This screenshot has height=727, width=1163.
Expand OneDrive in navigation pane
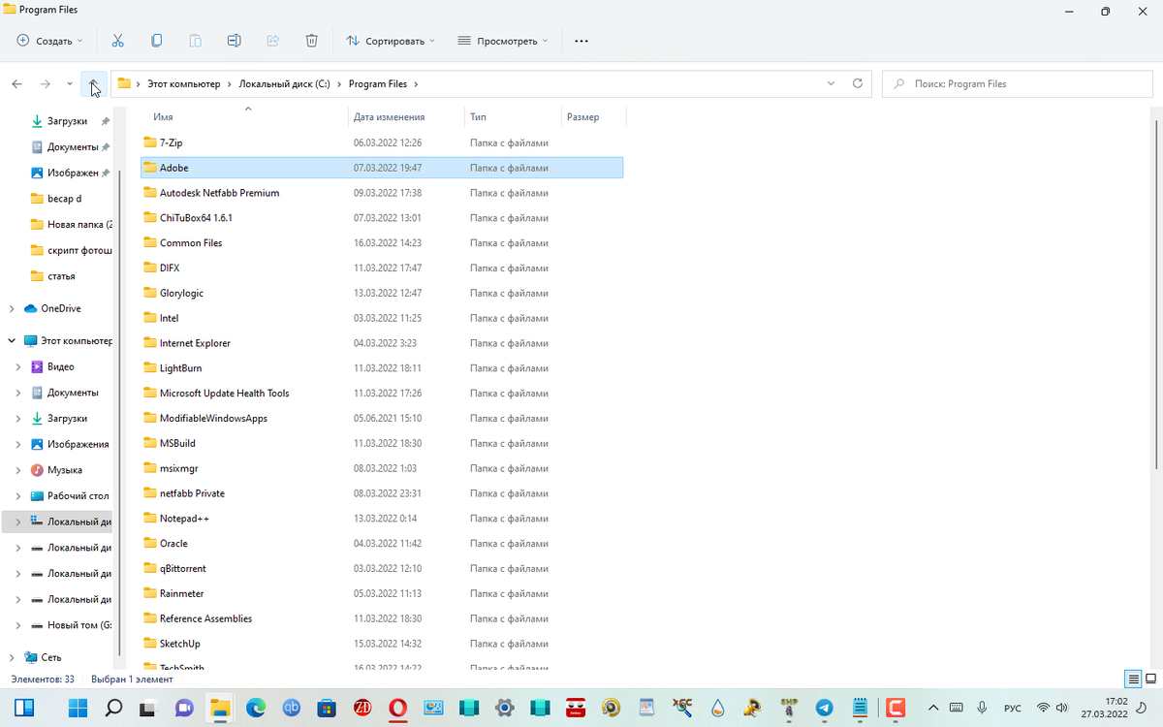click(12, 308)
